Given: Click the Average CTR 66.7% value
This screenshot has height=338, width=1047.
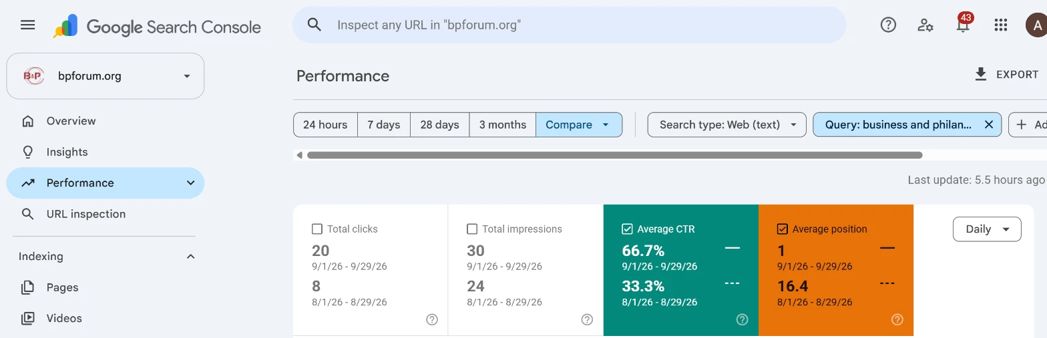Looking at the screenshot, I should pyautogui.click(x=643, y=251).
